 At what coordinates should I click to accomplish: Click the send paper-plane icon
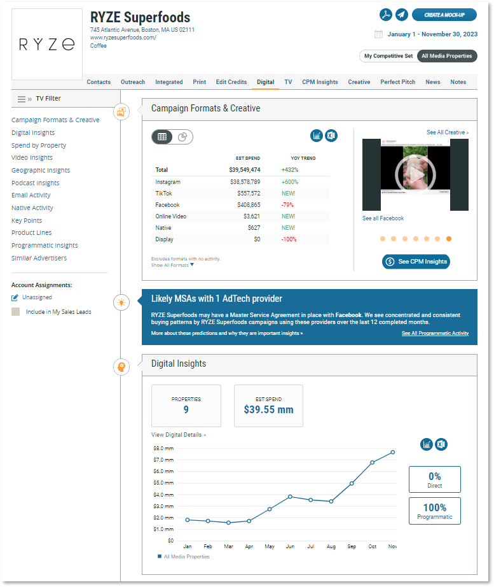click(401, 15)
